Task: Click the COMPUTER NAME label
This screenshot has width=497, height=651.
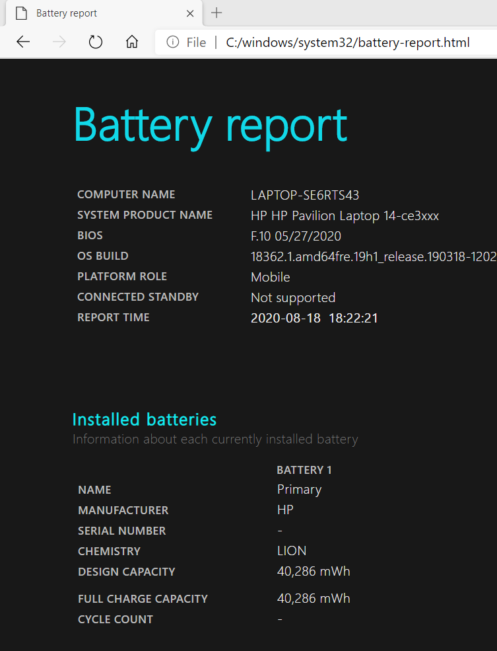Action: pyautogui.click(x=126, y=194)
